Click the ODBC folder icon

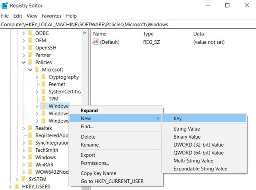pyautogui.click(x=30, y=33)
